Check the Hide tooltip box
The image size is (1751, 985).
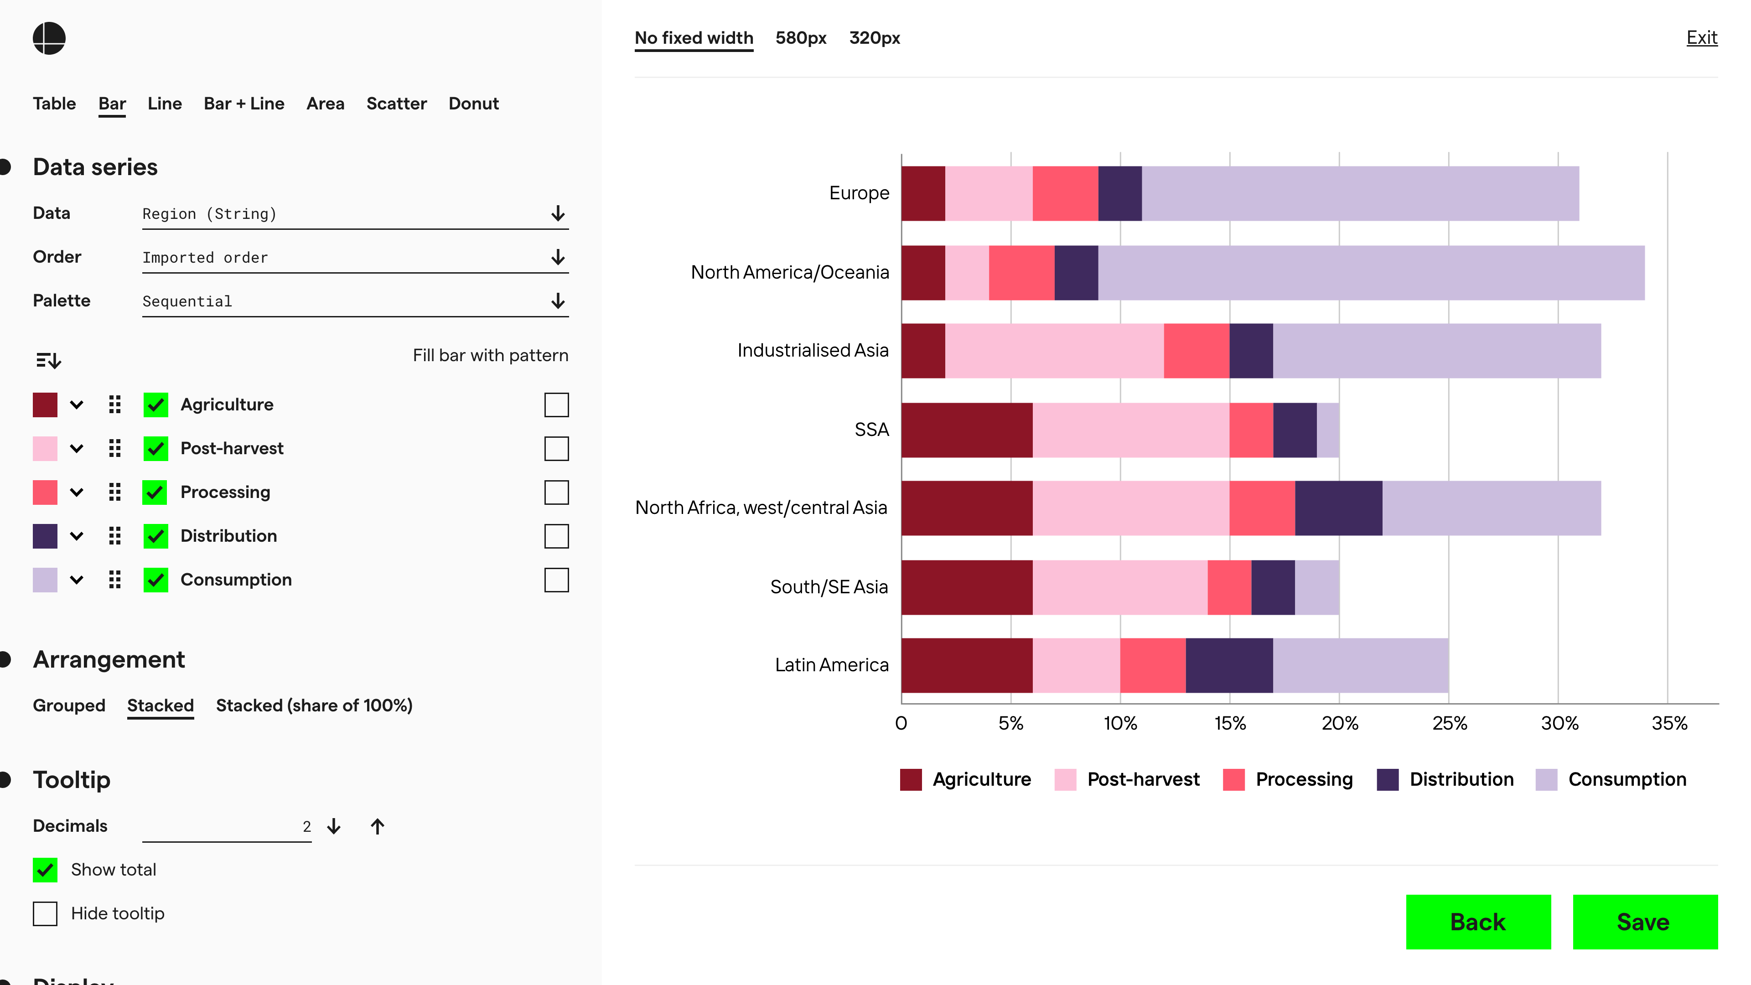coord(45,913)
